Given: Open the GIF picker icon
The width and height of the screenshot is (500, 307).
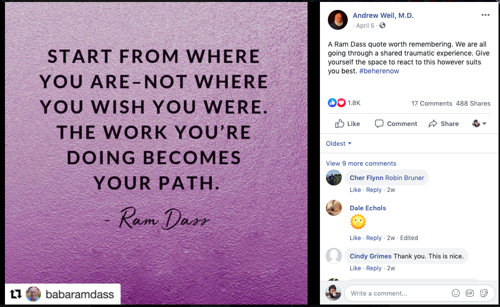Looking at the screenshot, I should (470, 293).
